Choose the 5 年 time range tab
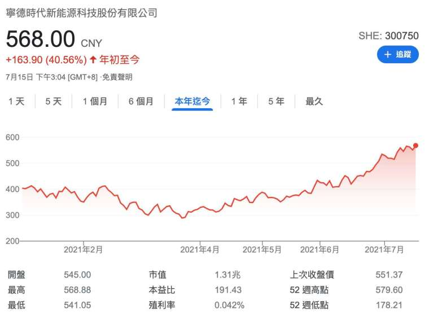 277,102
